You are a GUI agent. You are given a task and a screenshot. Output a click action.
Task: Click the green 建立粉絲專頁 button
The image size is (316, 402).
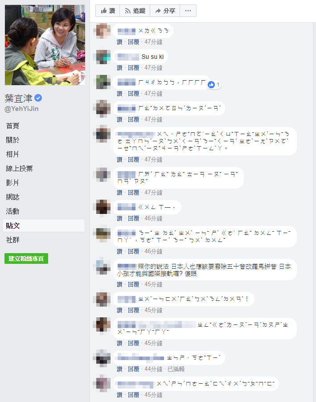26,258
